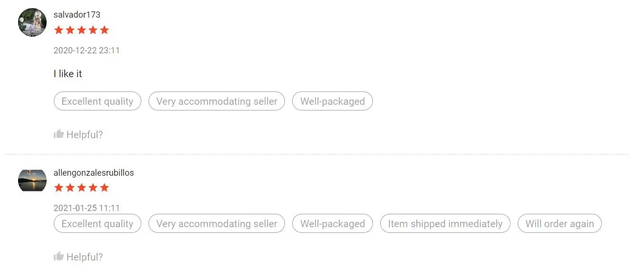Image resolution: width=629 pixels, height=270 pixels.
Task: Click 'Excellent quality' tag in allengonzalesrubillos' review
Action: (98, 224)
